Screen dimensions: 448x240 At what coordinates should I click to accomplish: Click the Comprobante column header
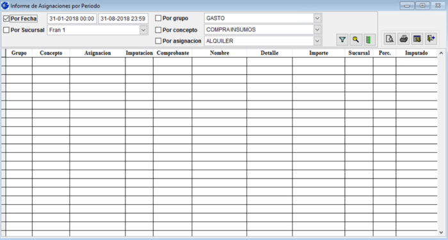coord(173,53)
